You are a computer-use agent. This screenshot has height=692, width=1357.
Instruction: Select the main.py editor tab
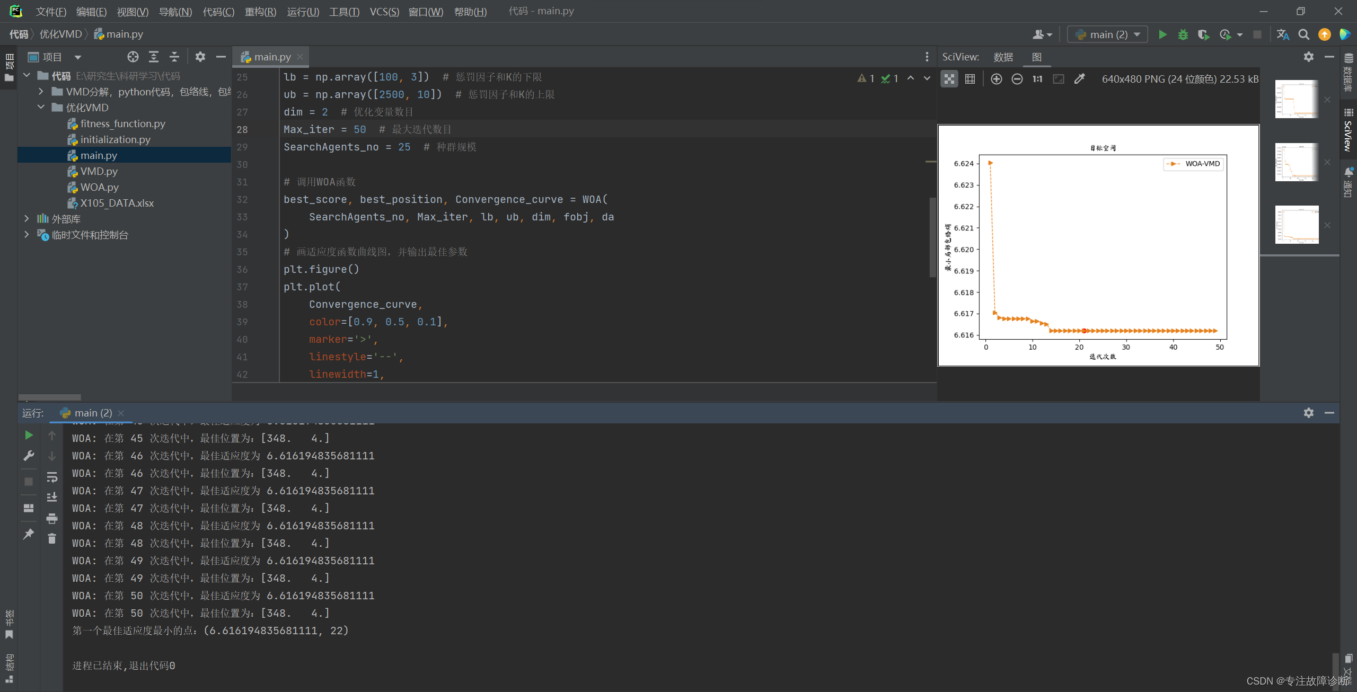[272, 57]
